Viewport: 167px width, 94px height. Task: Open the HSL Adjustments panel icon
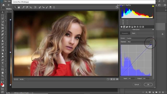[x=129, y=27]
